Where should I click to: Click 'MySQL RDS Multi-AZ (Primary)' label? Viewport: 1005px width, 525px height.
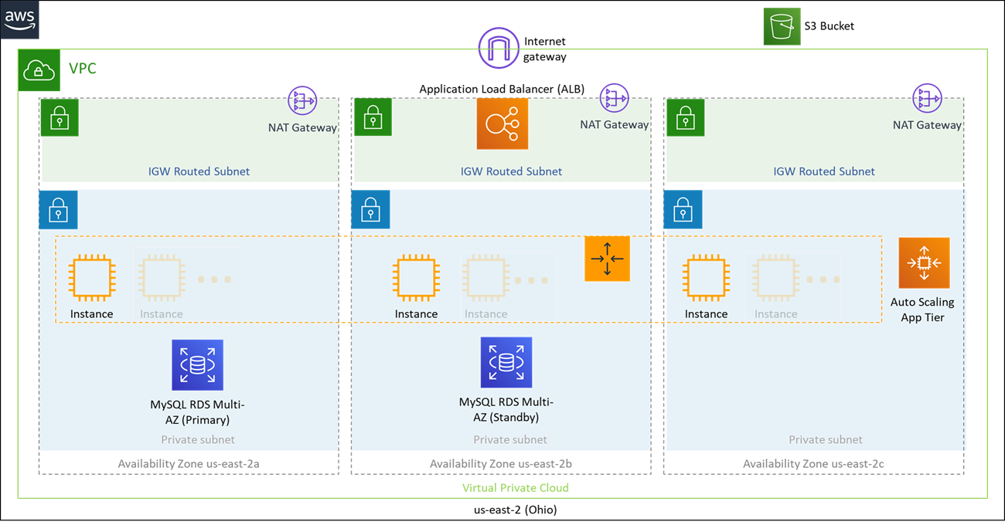click(x=197, y=412)
